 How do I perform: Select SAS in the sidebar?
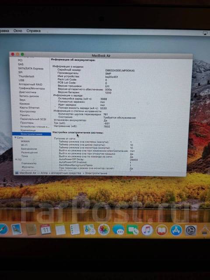coord(21,64)
